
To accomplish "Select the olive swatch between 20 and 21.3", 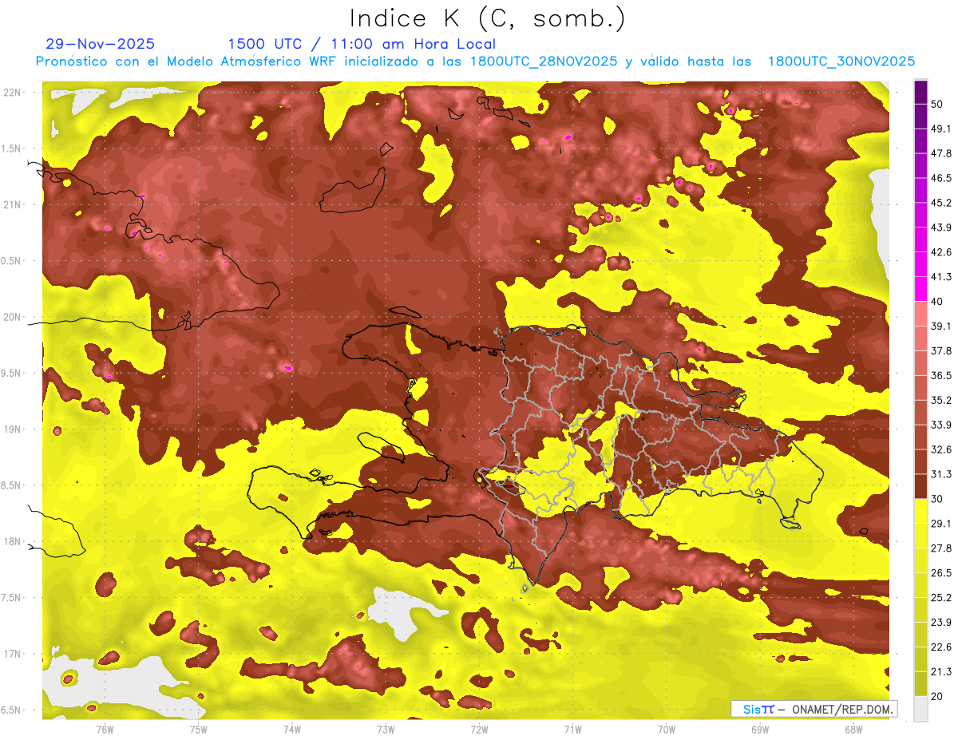I will point(920,683).
